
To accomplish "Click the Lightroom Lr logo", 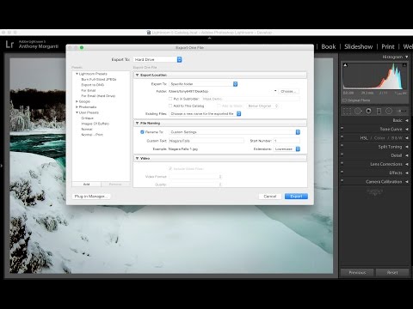I will click(9, 45).
